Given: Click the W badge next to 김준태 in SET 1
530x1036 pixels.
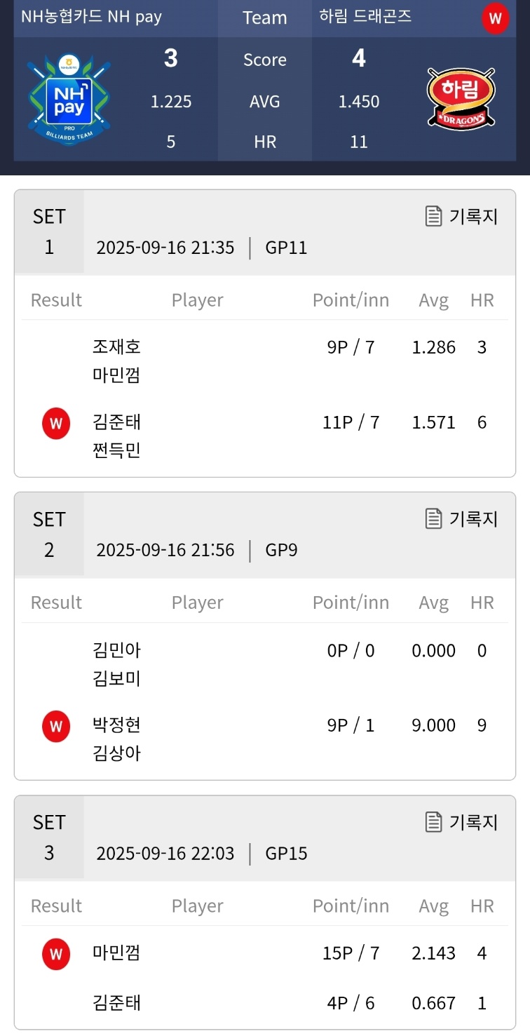Looking at the screenshot, I should [x=56, y=424].
